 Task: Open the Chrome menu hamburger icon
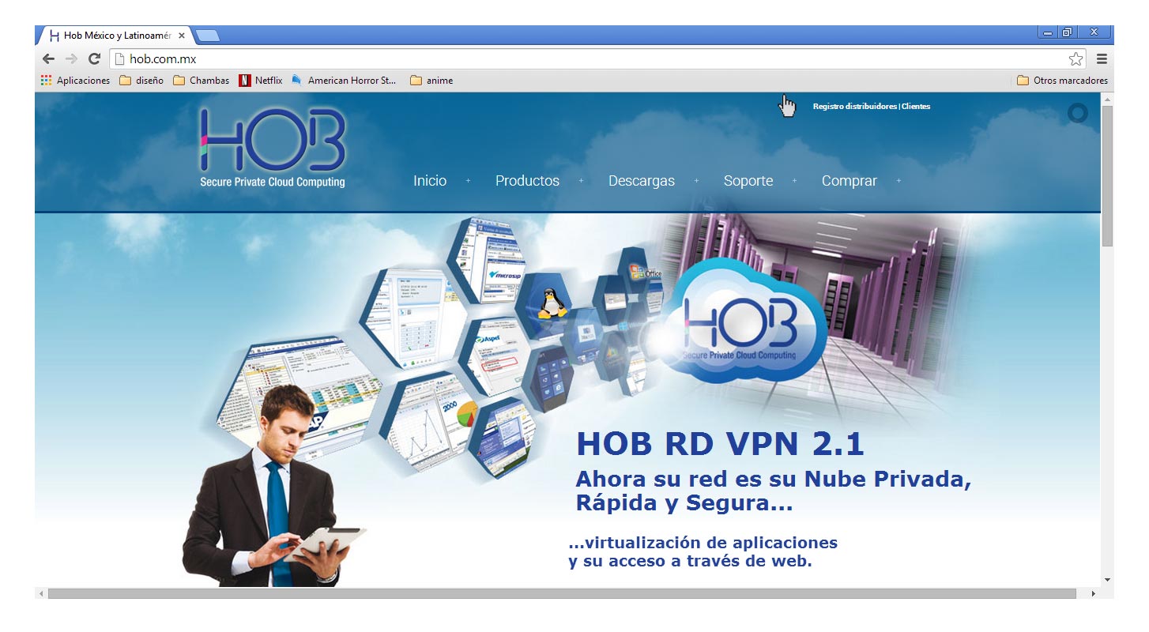[x=1102, y=58]
